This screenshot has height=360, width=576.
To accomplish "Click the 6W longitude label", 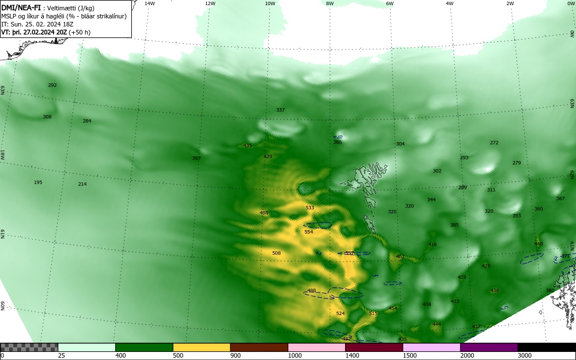I will [x=390, y=3].
